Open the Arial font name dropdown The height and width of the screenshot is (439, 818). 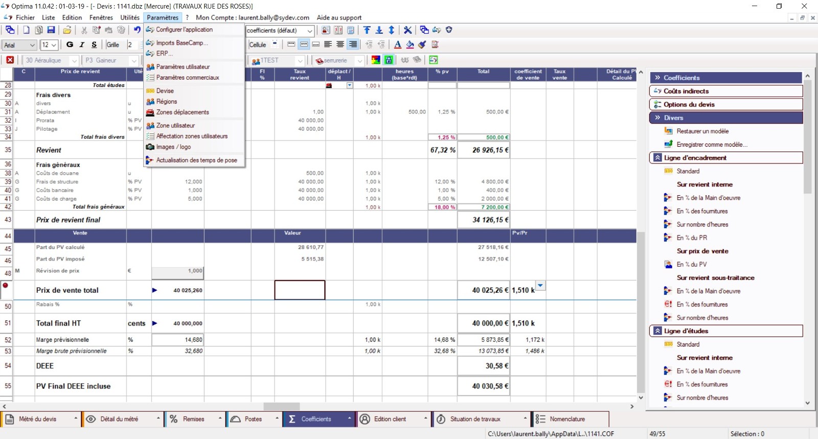pyautogui.click(x=32, y=45)
